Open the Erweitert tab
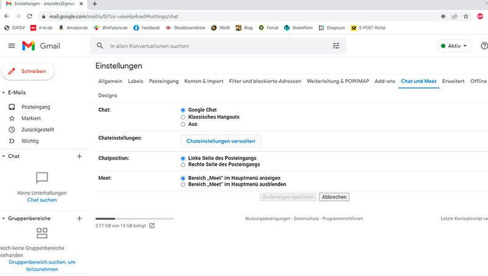488x276 pixels. click(453, 81)
